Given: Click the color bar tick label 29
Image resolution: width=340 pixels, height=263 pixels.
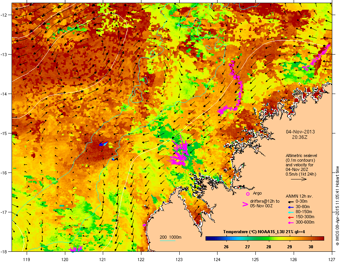Looking at the screenshot, I should (290, 247).
